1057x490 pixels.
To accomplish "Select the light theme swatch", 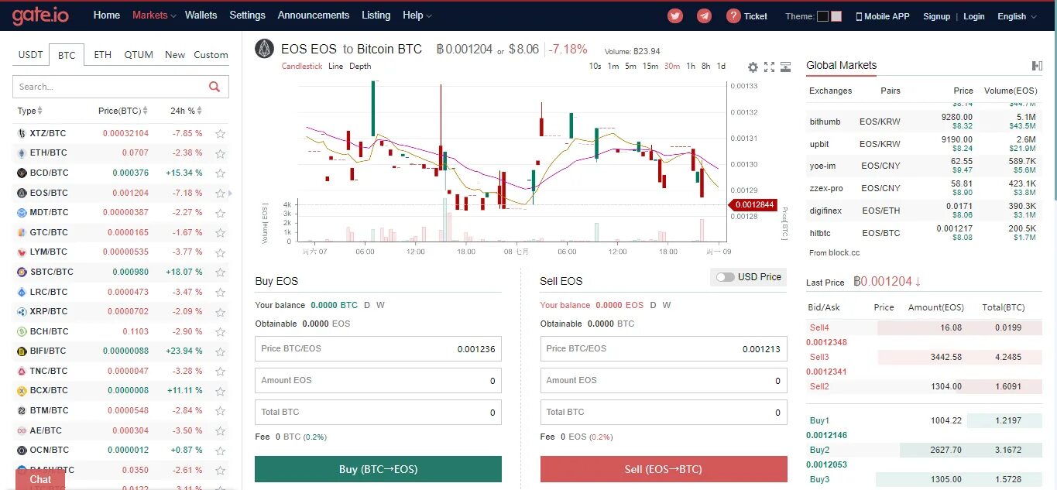I will point(836,16).
